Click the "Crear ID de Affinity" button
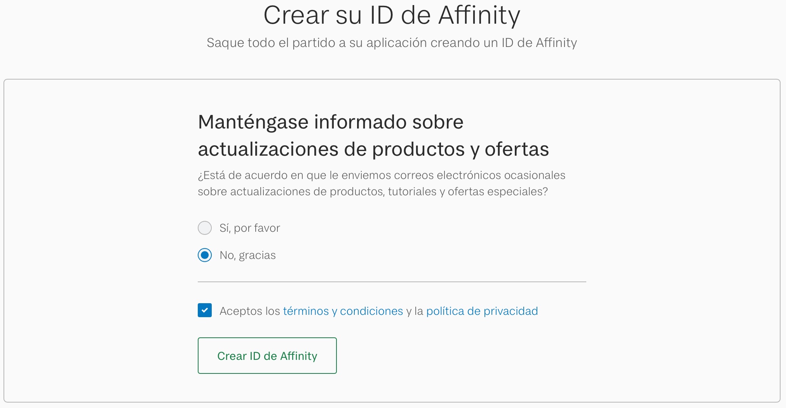The image size is (786, 408). [267, 356]
